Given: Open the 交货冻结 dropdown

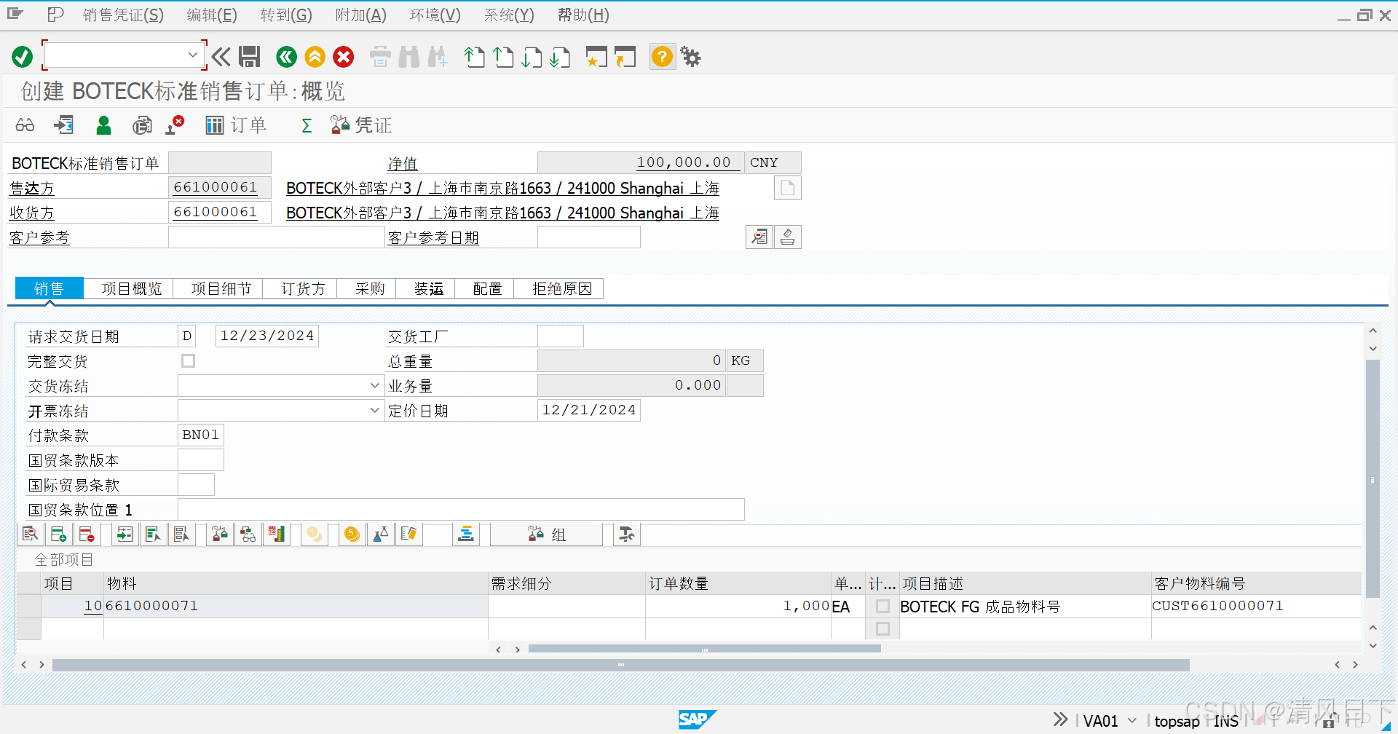Looking at the screenshot, I should point(374,386).
